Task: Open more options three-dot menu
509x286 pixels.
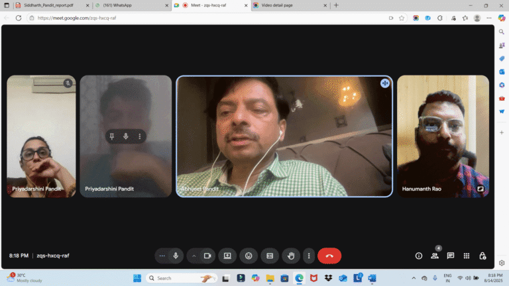Action: pyautogui.click(x=308, y=256)
